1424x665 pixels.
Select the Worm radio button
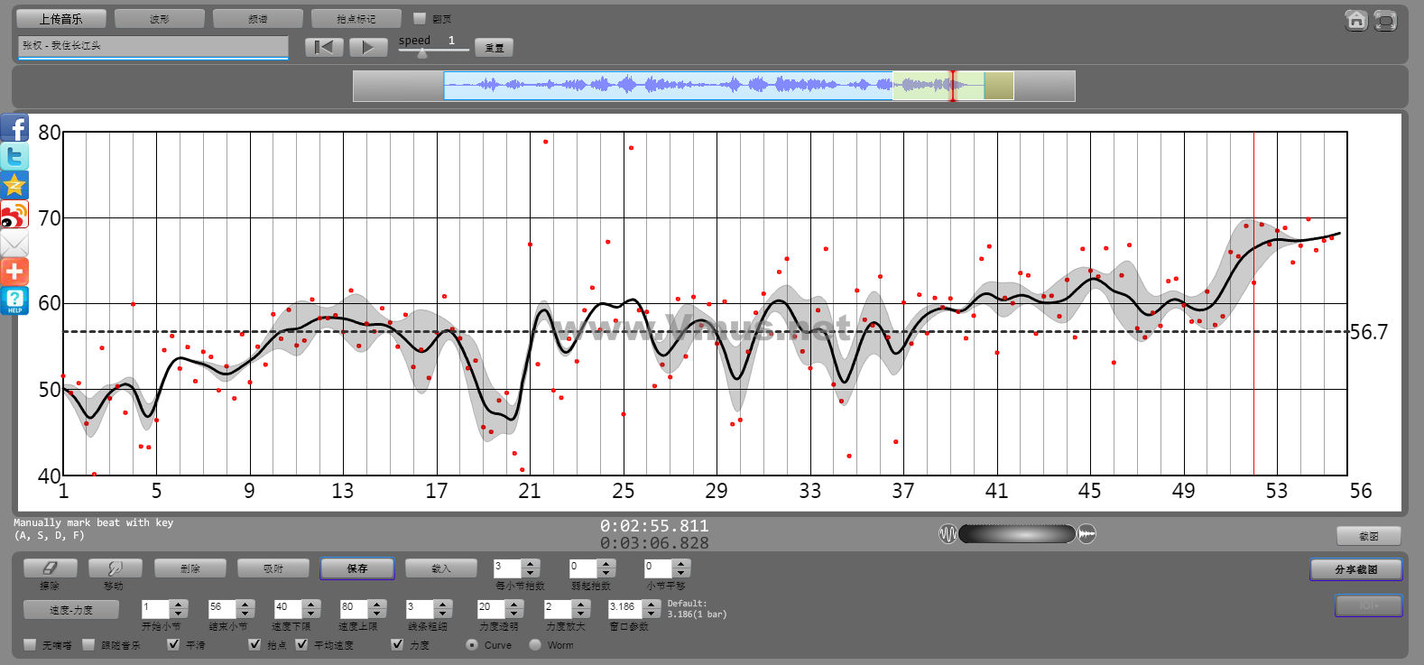[x=535, y=644]
